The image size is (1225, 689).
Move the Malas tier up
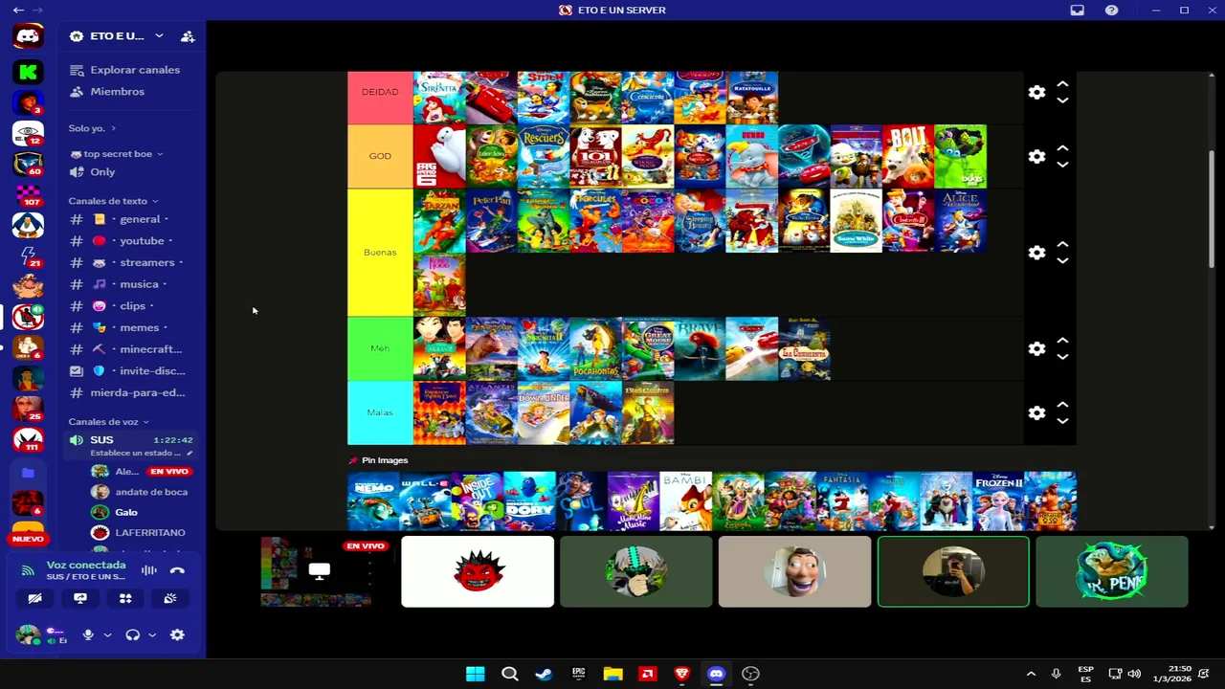[x=1062, y=406]
